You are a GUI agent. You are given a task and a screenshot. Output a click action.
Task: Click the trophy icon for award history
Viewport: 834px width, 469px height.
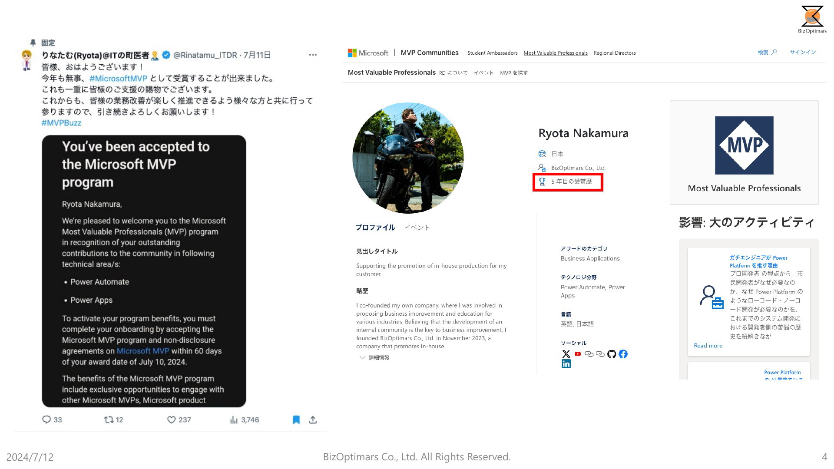(x=542, y=182)
